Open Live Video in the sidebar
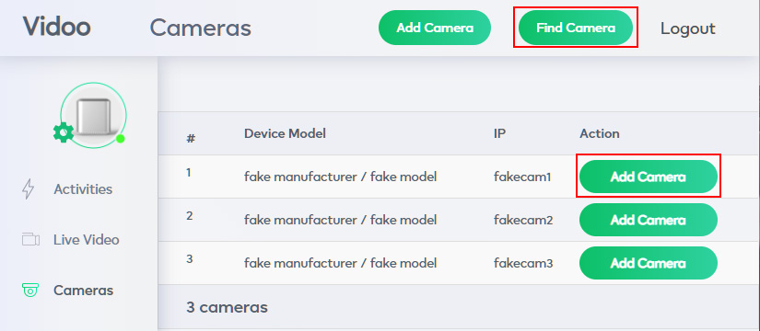 click(x=87, y=240)
